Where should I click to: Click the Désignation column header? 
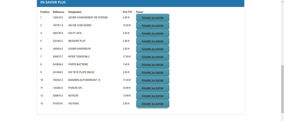pos(75,12)
